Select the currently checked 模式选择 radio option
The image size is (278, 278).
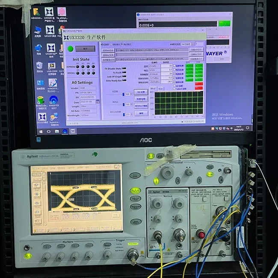tap(122, 44)
